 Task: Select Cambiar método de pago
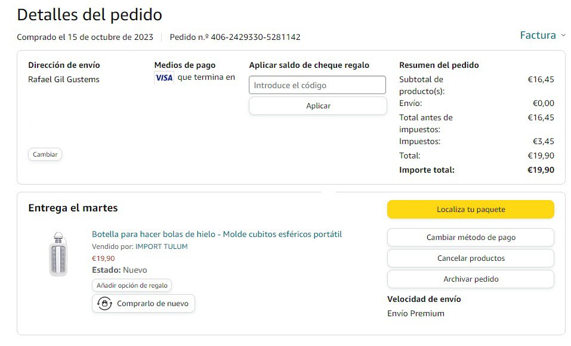[x=470, y=238]
